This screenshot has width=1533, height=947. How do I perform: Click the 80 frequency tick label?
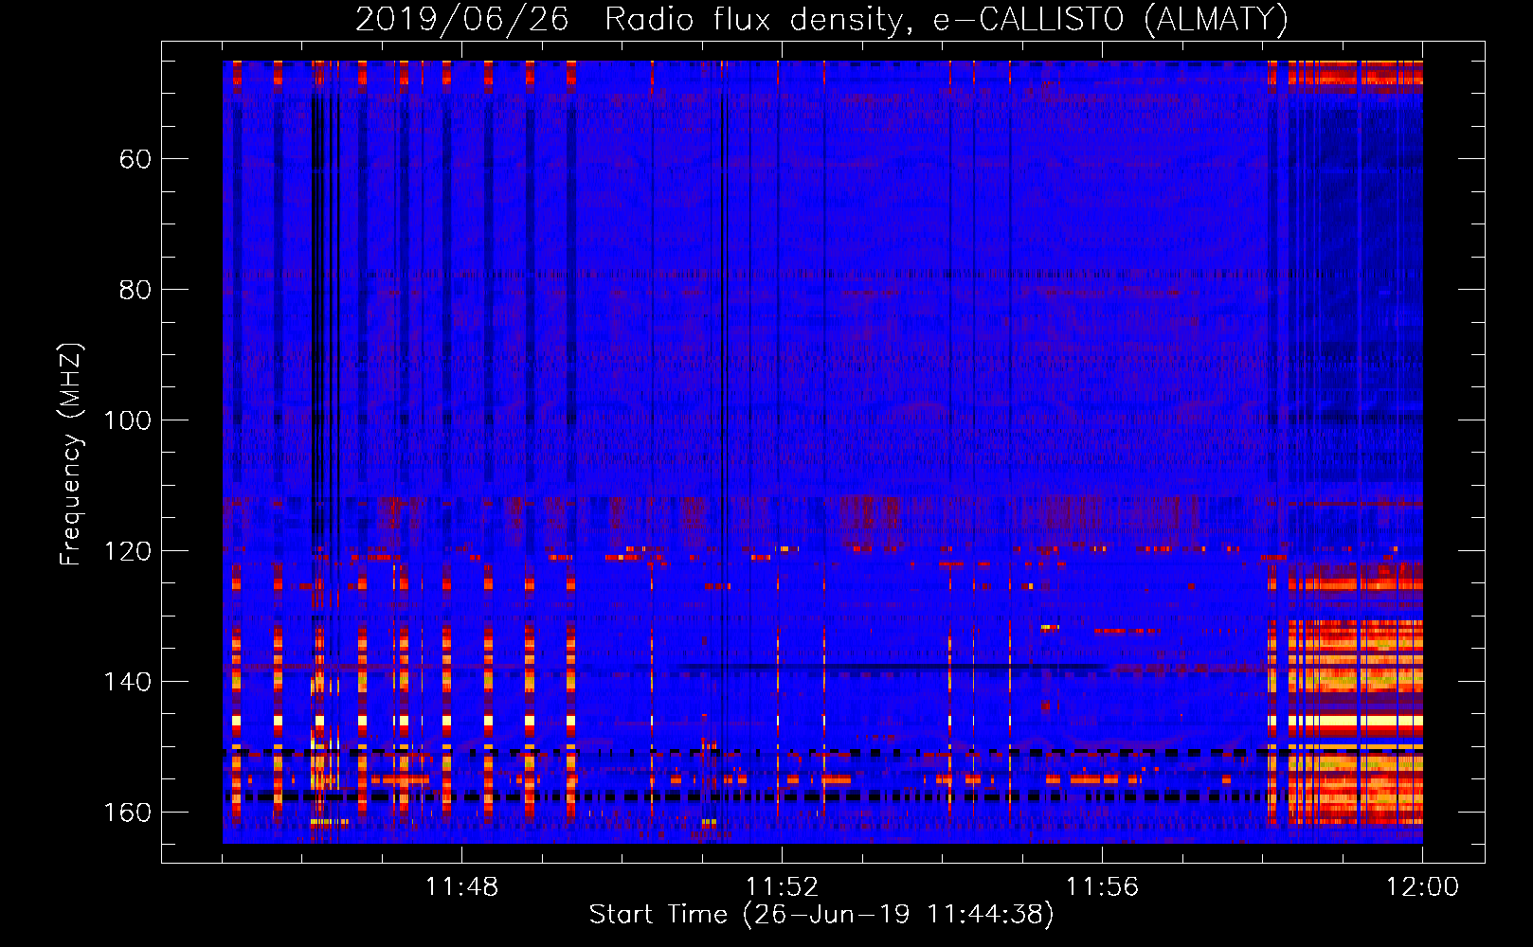tap(135, 290)
